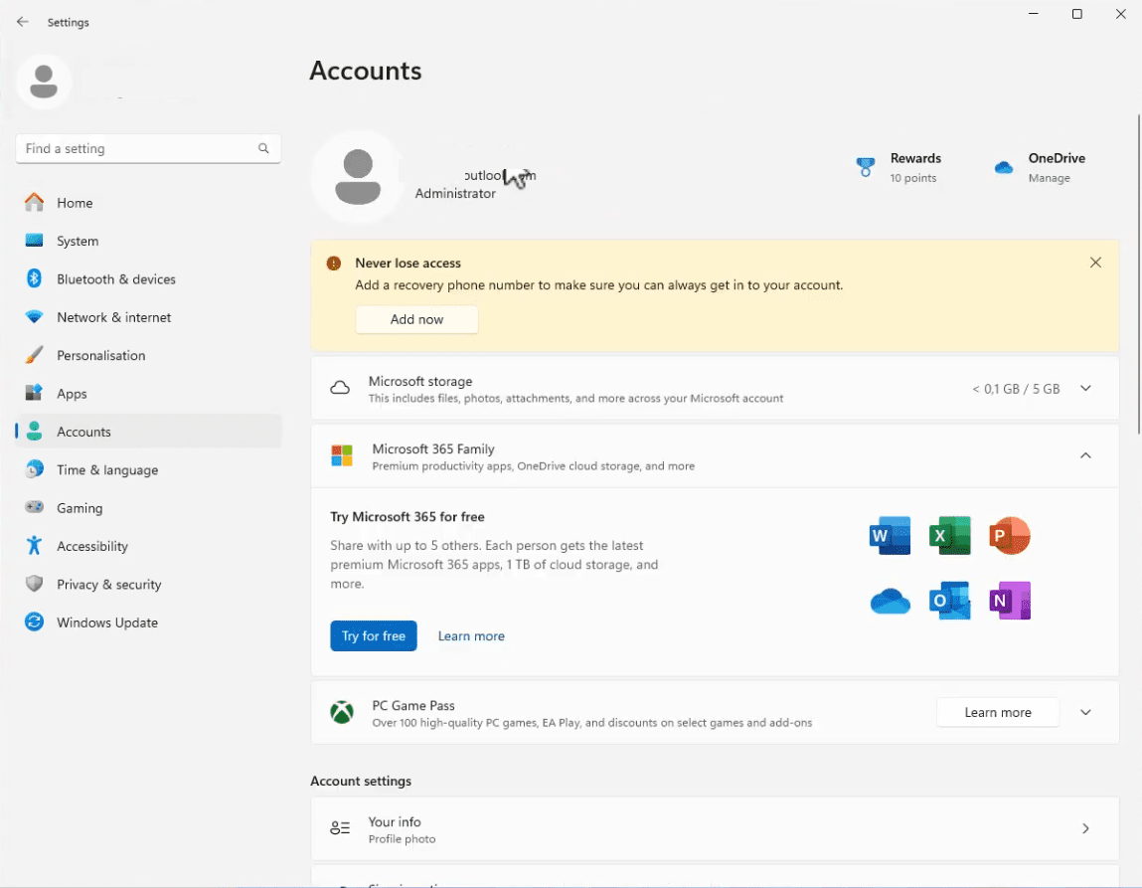Click the OneDrive cloud icon in the header
Image resolution: width=1142 pixels, height=888 pixels.
click(1004, 167)
